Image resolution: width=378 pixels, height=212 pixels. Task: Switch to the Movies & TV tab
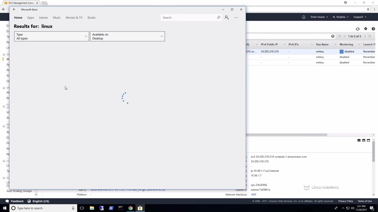pos(74,18)
